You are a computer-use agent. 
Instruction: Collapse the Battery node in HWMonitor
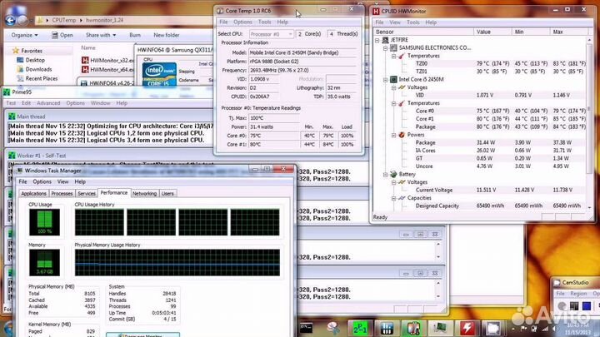386,174
